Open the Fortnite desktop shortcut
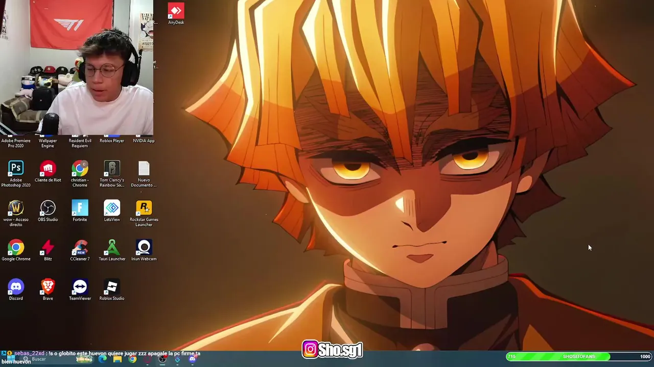This screenshot has width=654, height=367. pos(80,211)
